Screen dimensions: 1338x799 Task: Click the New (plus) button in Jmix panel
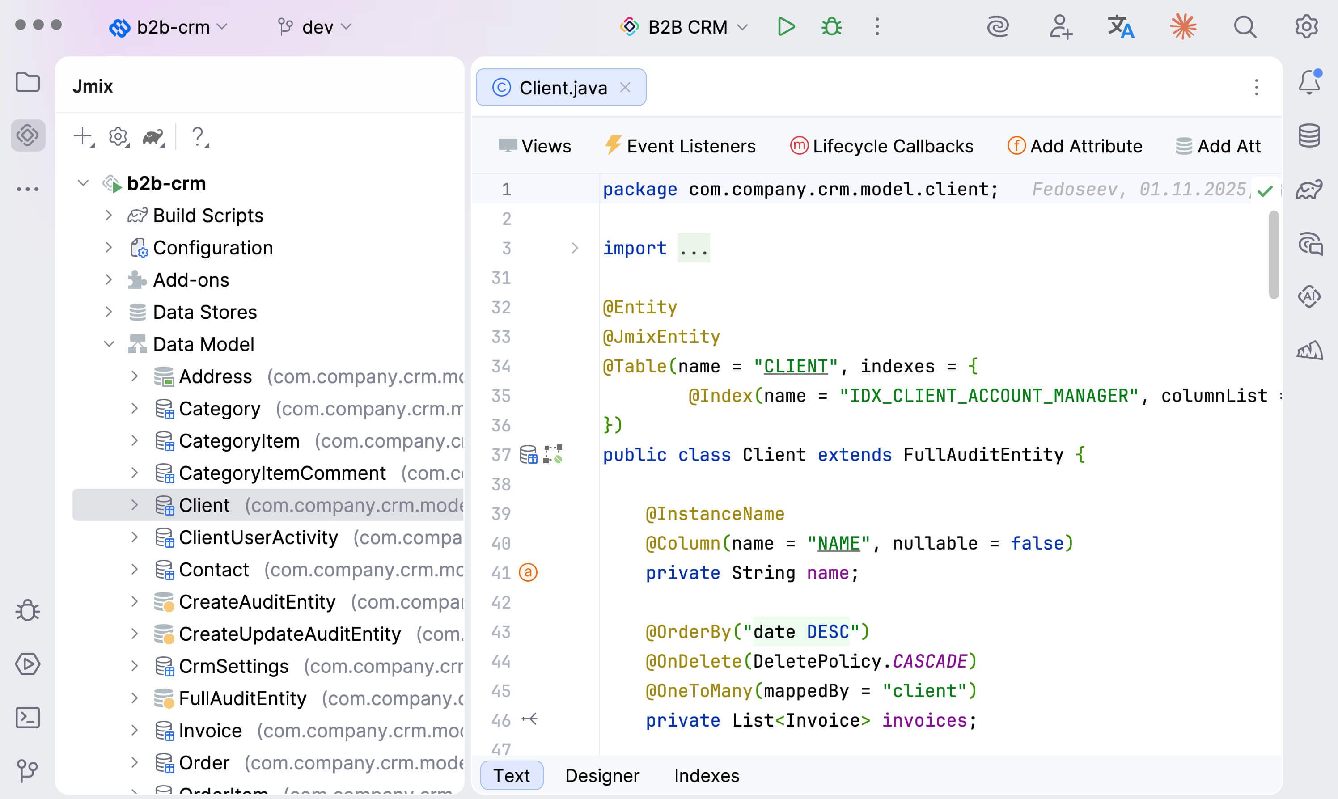[84, 137]
